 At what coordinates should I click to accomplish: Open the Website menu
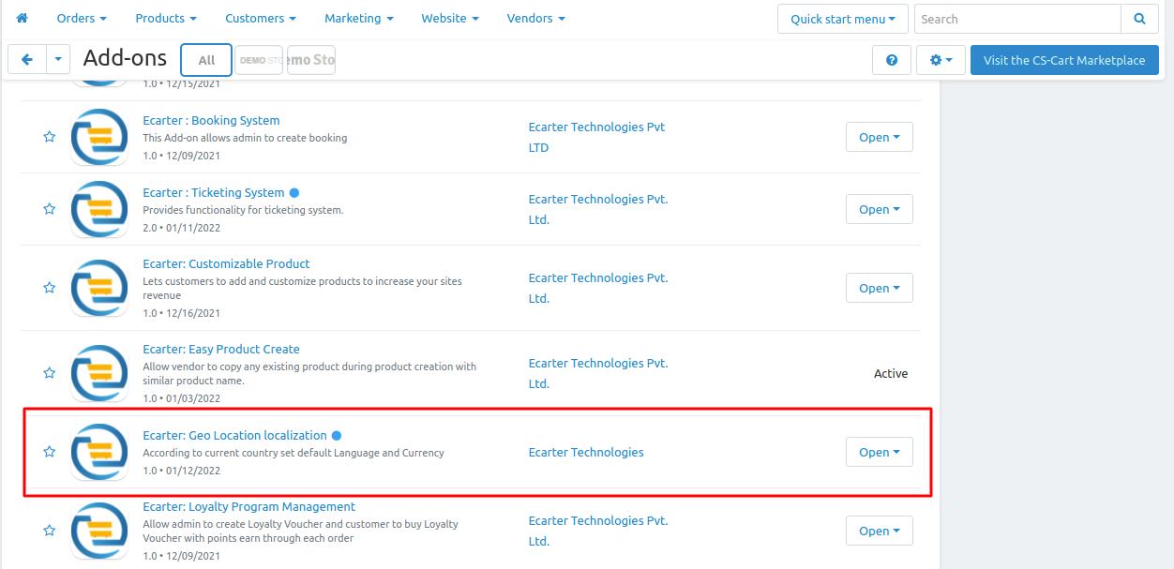(450, 18)
